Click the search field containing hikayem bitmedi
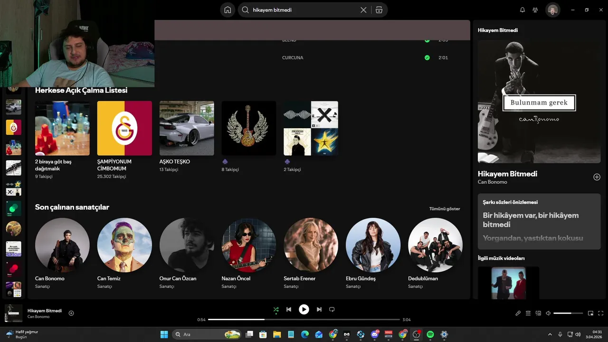608x342 pixels. click(x=304, y=10)
